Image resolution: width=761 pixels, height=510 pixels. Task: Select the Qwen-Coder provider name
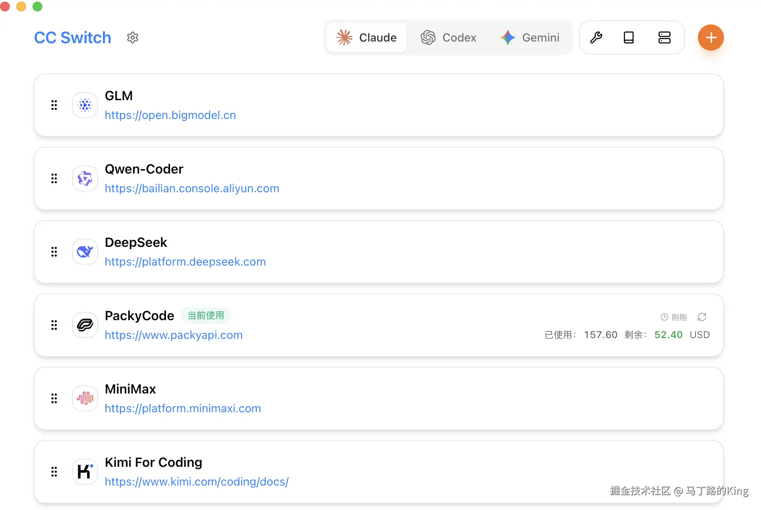[x=144, y=169]
